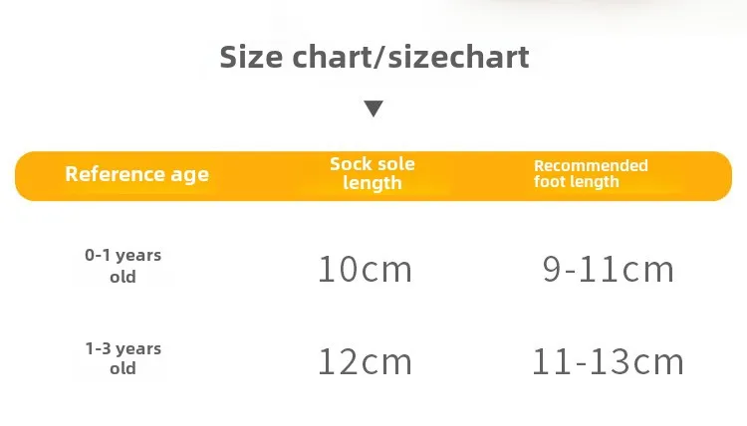Click the word Recommended in the header
Screen dimensions: 747x426
[x=591, y=165]
